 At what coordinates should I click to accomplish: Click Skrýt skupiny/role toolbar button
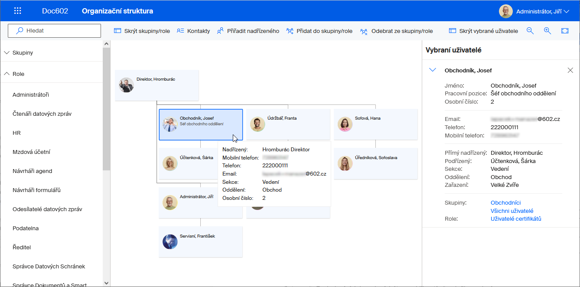[x=142, y=31]
